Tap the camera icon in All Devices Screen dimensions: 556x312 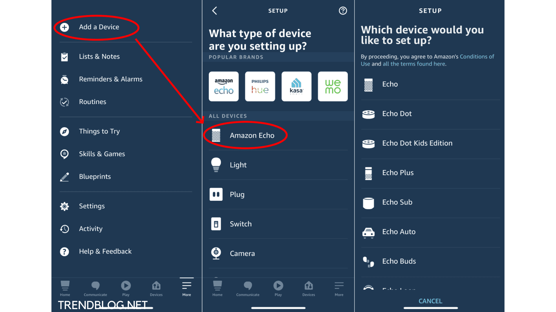[x=216, y=253]
